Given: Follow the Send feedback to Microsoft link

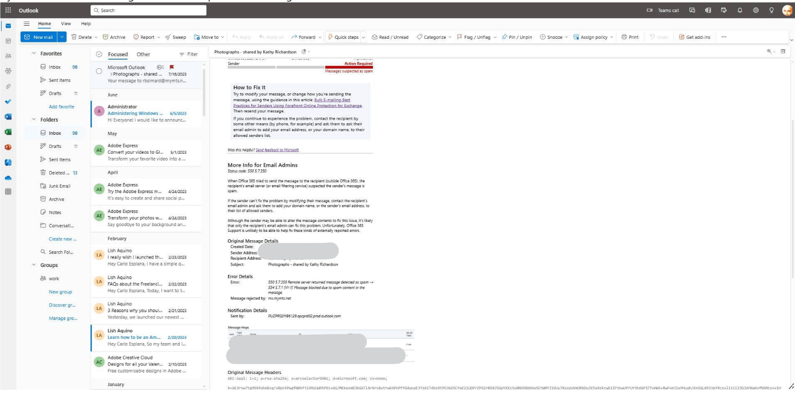Looking at the screenshot, I should [277, 150].
